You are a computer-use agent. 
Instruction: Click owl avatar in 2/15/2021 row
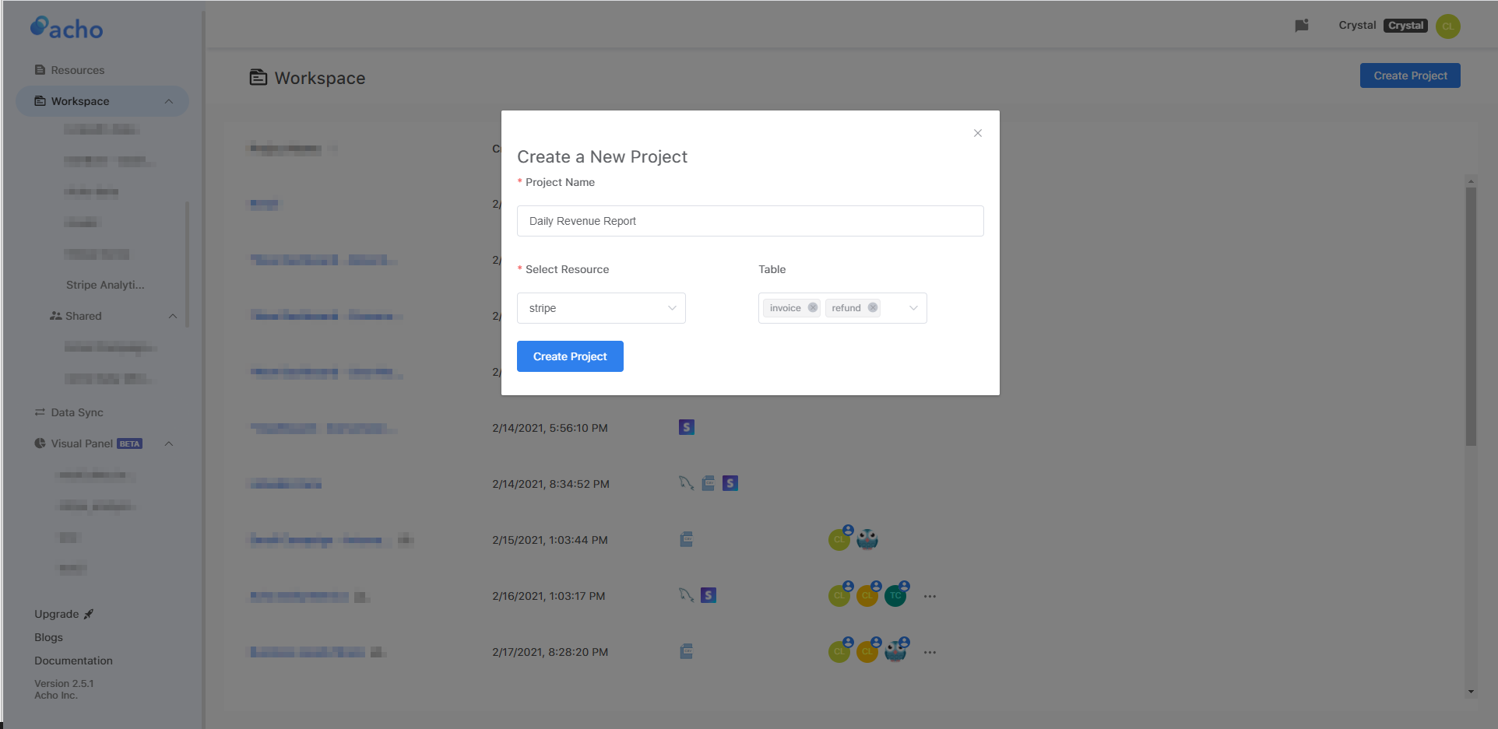click(867, 539)
